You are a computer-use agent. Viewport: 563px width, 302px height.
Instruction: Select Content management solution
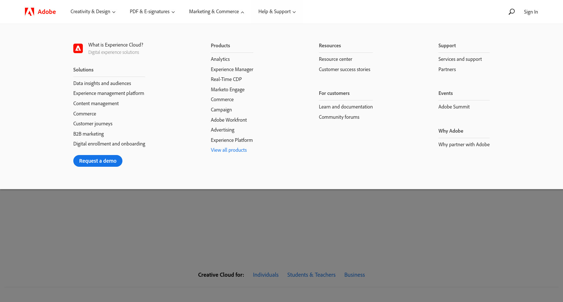pyautogui.click(x=96, y=103)
